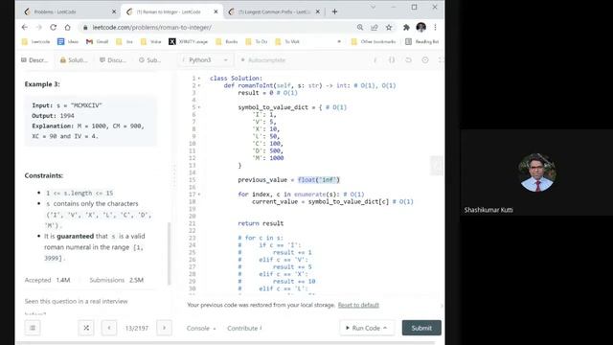Image resolution: width=613 pixels, height=345 pixels.
Task: Click the Example 3 heading
Action: point(42,84)
